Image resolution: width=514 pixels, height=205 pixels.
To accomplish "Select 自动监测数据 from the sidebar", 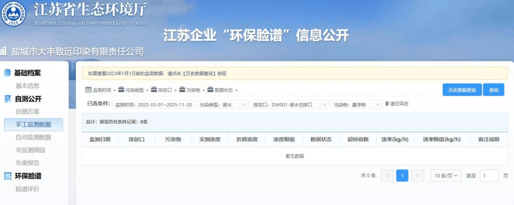I will point(33,137).
